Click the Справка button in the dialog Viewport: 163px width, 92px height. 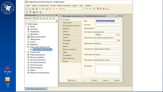pyautogui.click(x=117, y=80)
